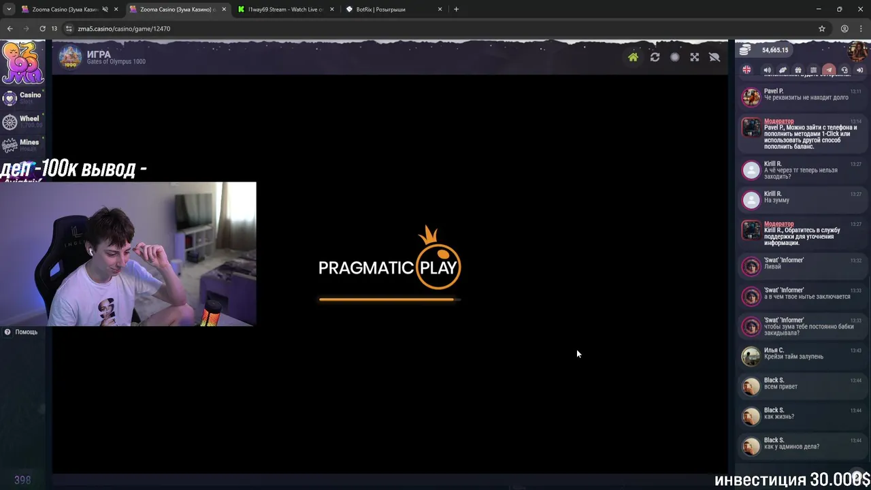Enter fullscreen with the expand arrows icon
This screenshot has width=871, height=490.
pyautogui.click(x=694, y=57)
